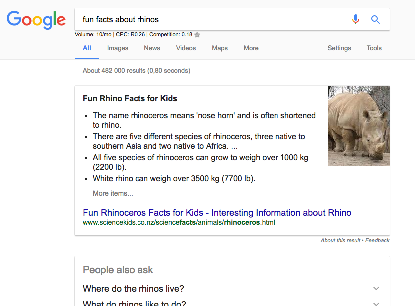Click the 'Volume: 10/mo' stat
415x306 pixels.
point(93,35)
